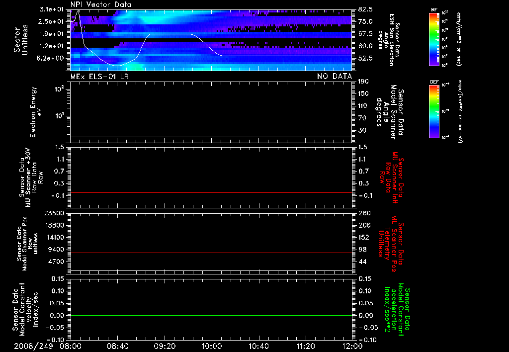The height and width of the screenshot is (352, 509).
Task: Click the '4700' scanner position value
Action: pyautogui.click(x=56, y=262)
